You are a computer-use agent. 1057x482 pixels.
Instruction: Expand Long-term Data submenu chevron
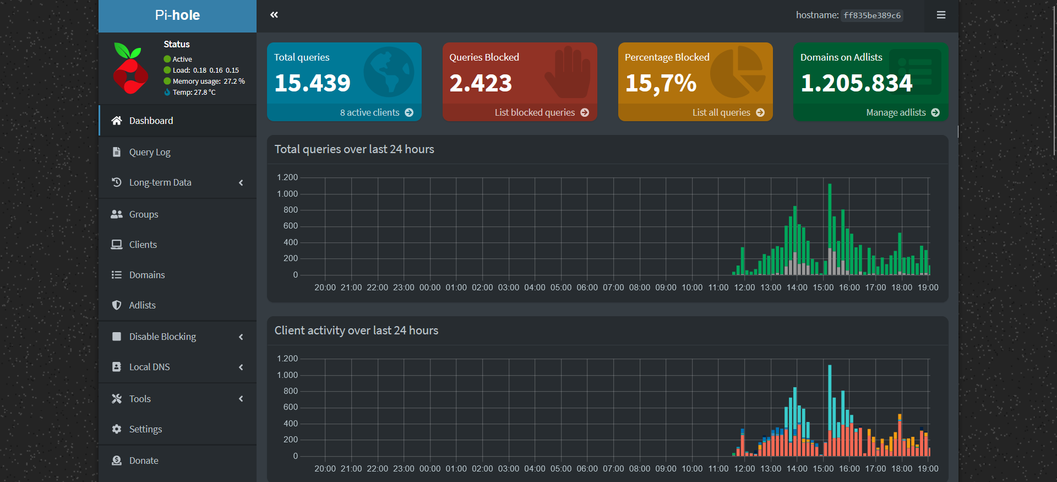(x=241, y=182)
